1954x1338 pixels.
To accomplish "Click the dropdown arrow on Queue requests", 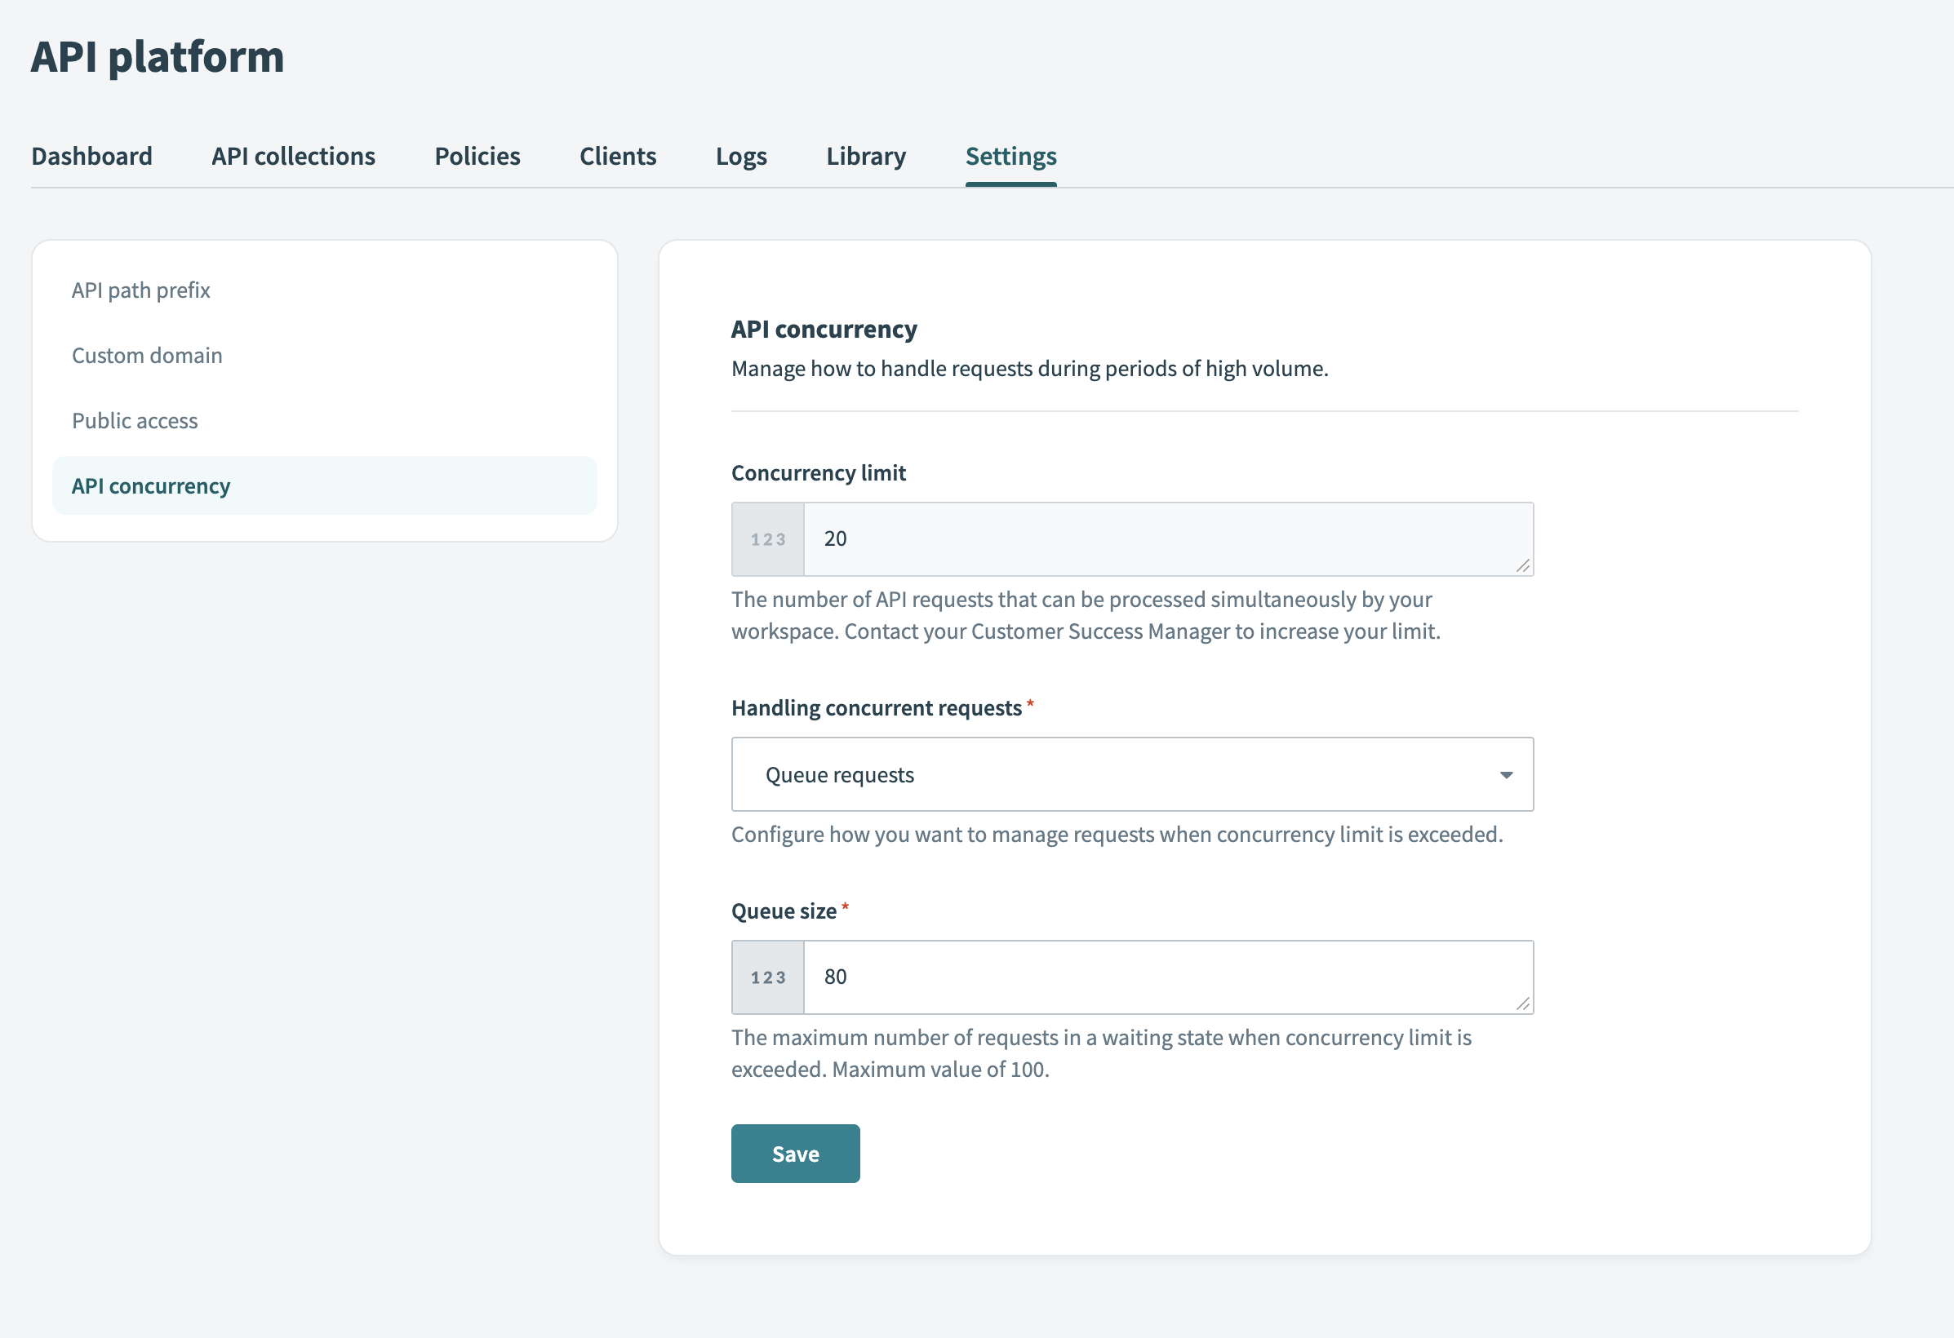I will (1506, 774).
